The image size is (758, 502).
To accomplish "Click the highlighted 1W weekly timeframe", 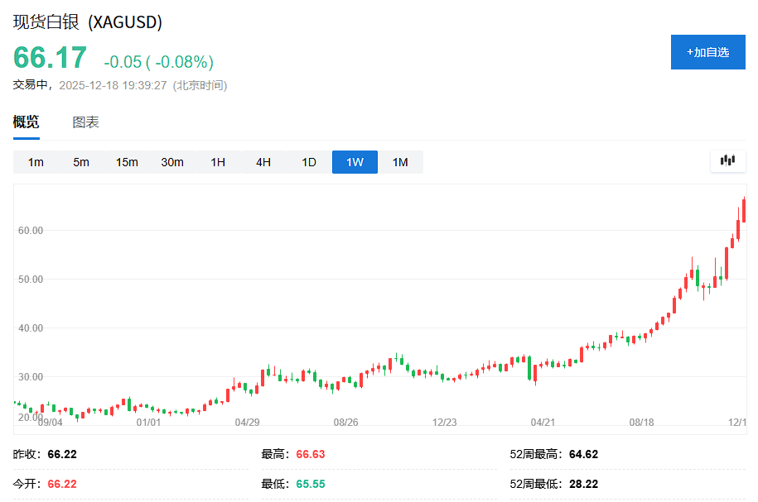I will tap(354, 162).
